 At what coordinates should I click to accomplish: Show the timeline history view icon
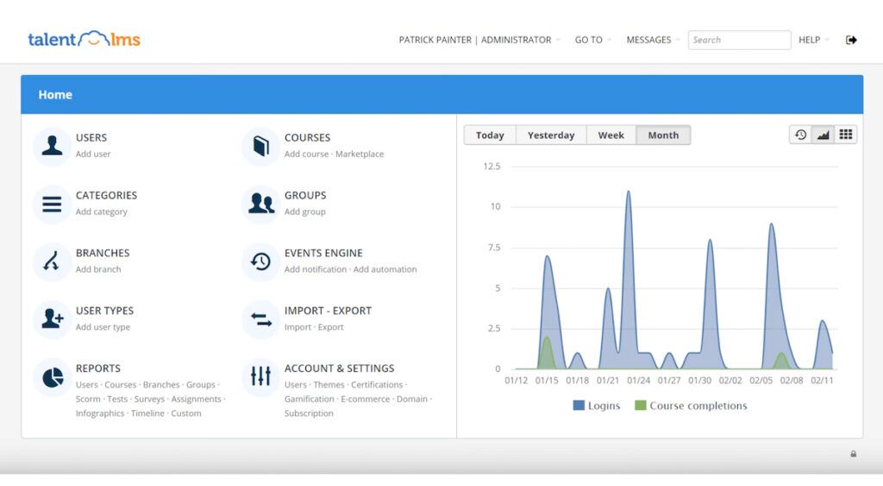coord(800,135)
